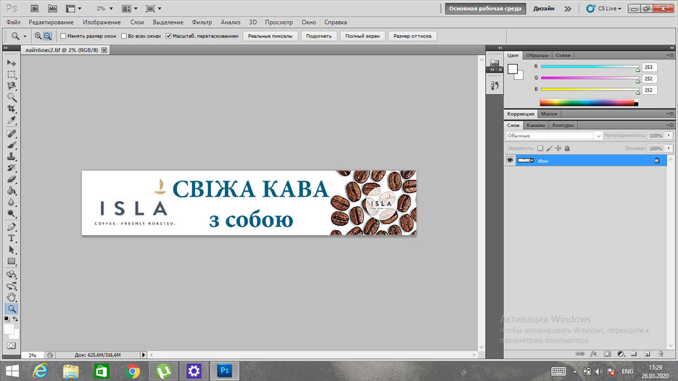Image resolution: width=678 pixels, height=381 pixels.
Task: Click the 'Подогнать' button
Action: pos(318,36)
